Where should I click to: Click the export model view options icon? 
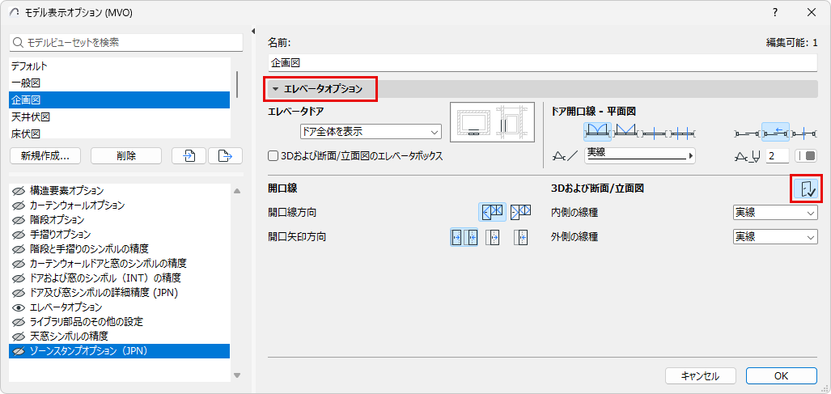point(225,155)
